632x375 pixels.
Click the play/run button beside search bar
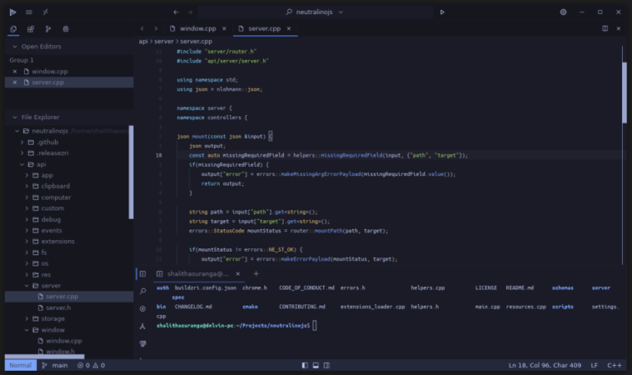click(x=442, y=12)
